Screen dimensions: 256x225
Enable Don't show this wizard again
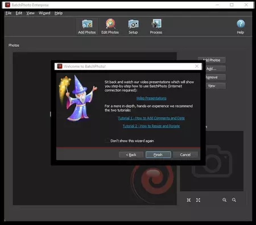(107, 141)
